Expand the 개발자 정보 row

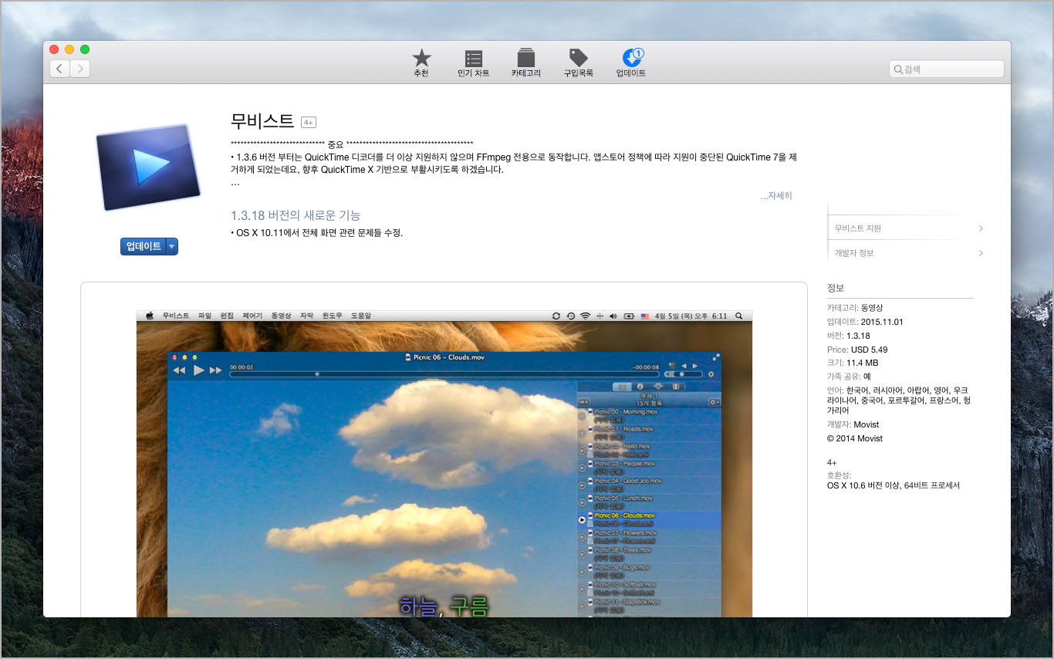click(x=907, y=253)
